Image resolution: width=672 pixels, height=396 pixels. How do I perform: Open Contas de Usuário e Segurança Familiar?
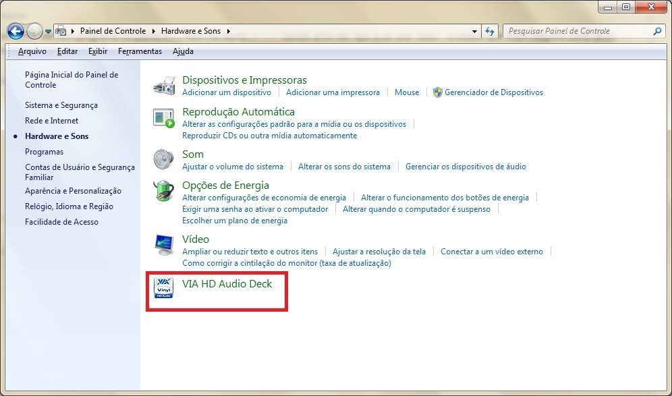(80, 172)
